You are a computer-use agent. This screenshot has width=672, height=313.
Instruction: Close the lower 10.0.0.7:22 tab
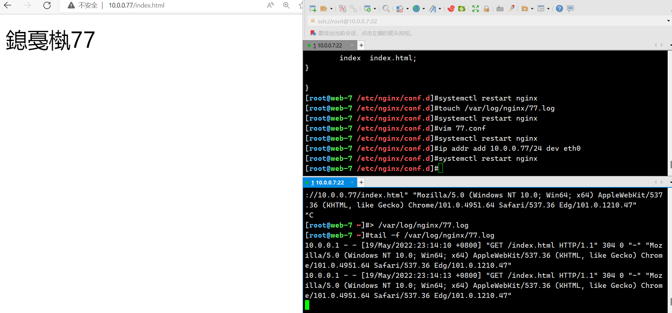pyautogui.click(x=352, y=182)
